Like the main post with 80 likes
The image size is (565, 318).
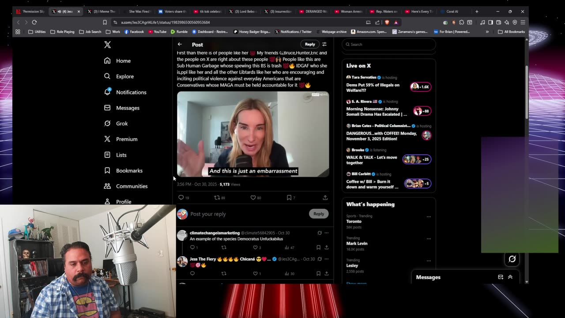coord(256,197)
